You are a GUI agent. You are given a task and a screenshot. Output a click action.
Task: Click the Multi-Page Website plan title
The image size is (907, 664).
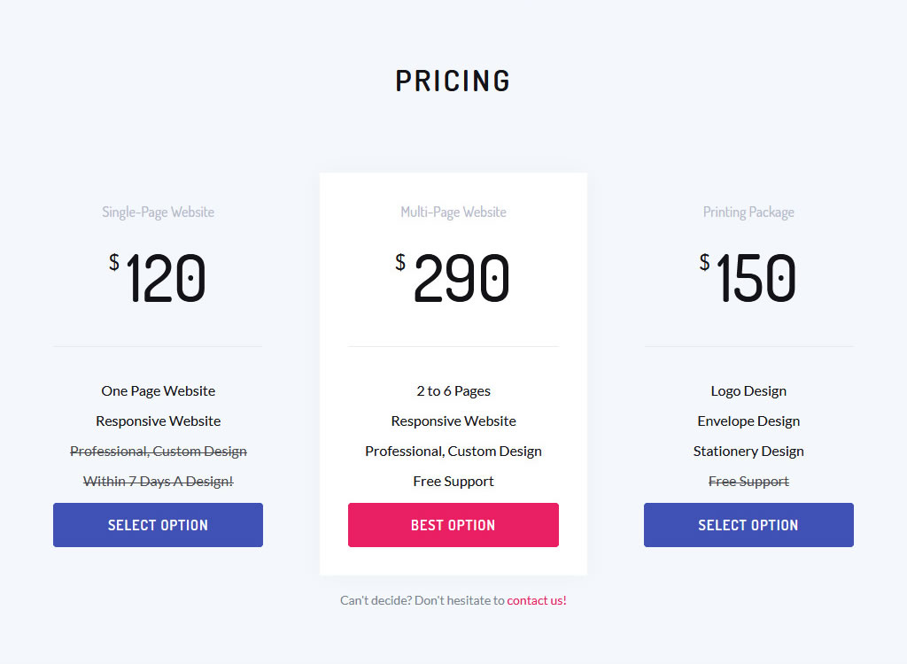tap(453, 212)
